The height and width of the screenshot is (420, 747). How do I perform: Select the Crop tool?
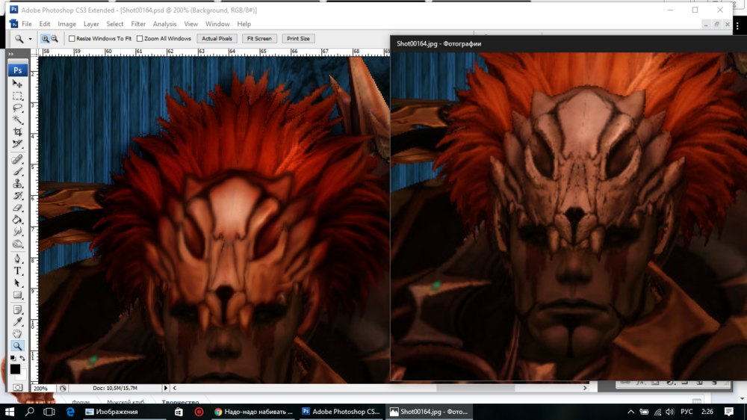click(x=18, y=132)
